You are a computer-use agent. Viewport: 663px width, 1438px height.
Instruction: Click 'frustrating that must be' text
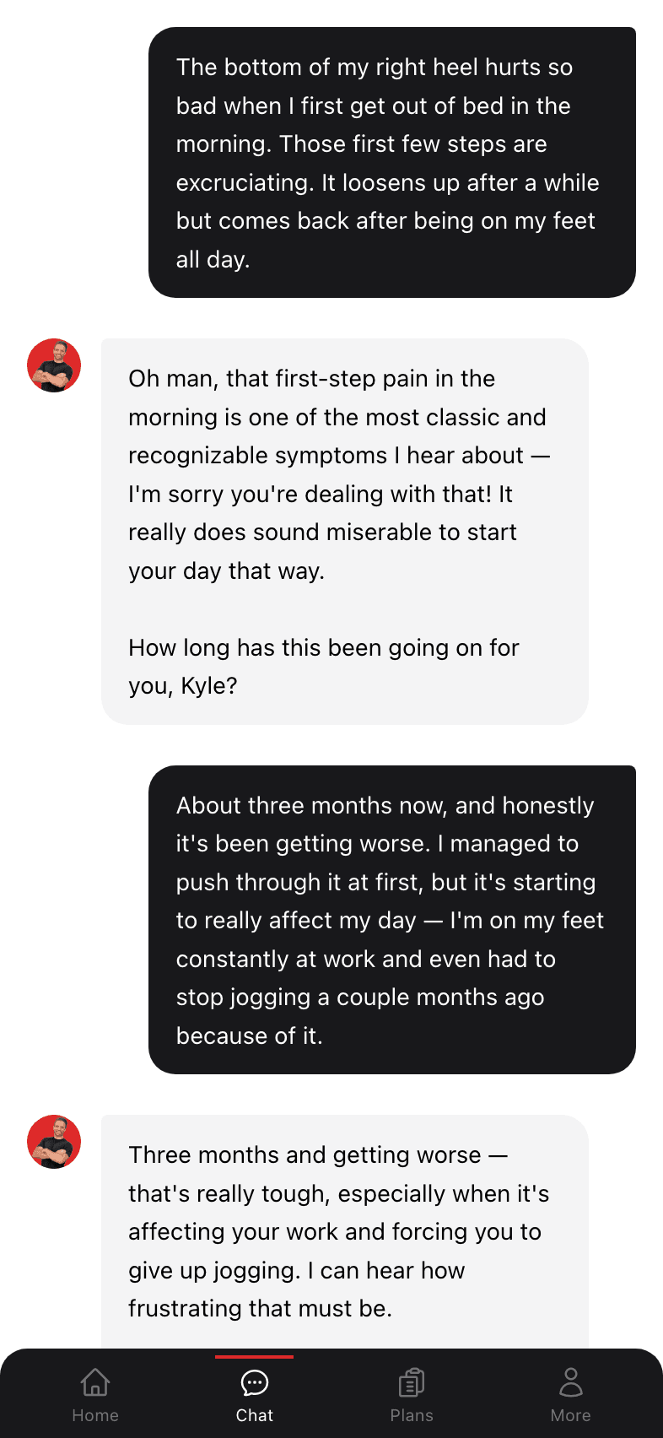[x=260, y=1309]
